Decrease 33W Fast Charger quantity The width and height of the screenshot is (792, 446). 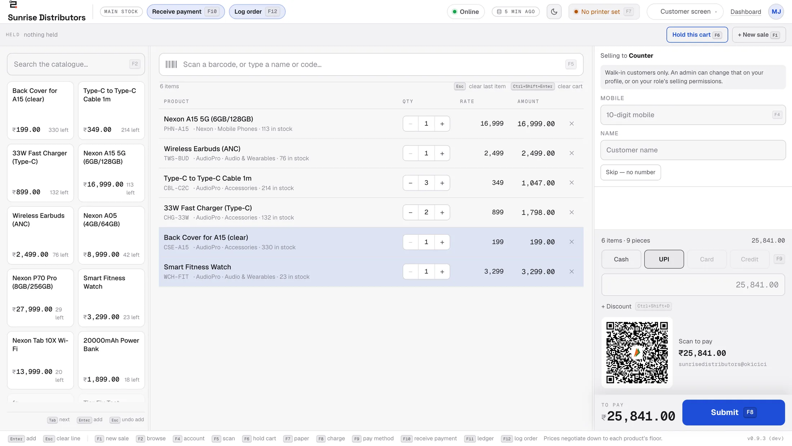pyautogui.click(x=410, y=212)
